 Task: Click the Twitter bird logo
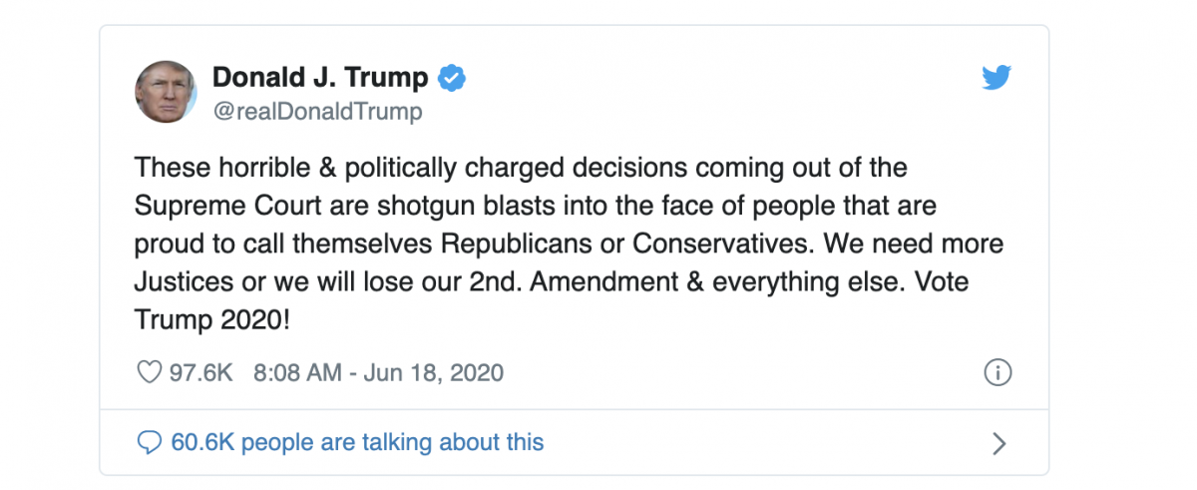[x=996, y=77]
